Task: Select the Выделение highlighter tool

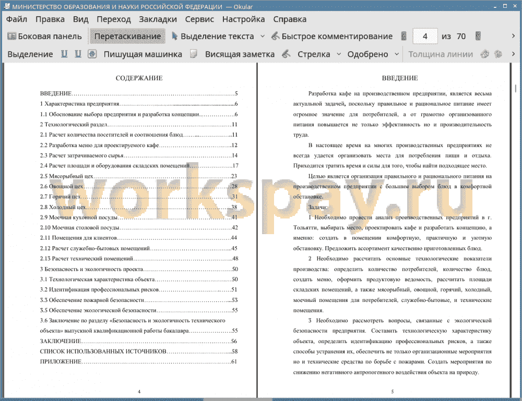Action: [x=30, y=54]
